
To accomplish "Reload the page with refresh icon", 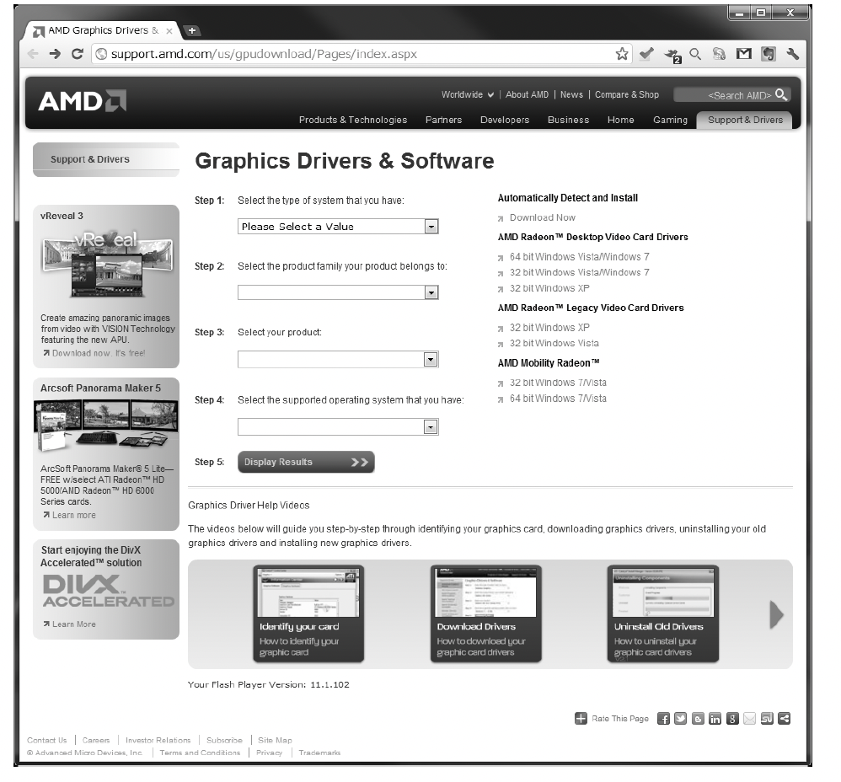I will pos(78,54).
